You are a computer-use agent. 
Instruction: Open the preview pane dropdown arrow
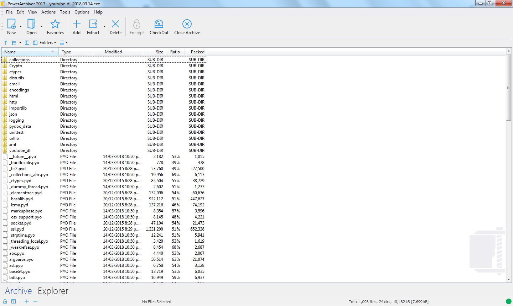coord(67,43)
